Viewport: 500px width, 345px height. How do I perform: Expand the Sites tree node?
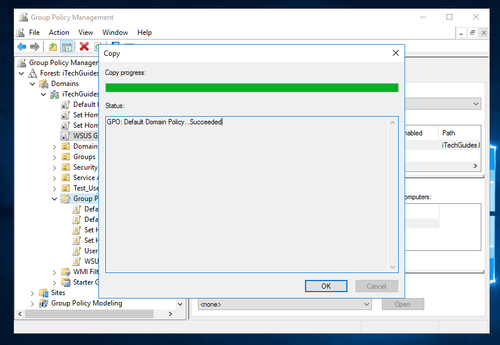point(32,293)
